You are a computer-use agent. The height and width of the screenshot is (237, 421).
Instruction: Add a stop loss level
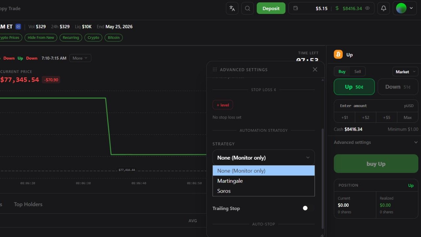pos(223,105)
